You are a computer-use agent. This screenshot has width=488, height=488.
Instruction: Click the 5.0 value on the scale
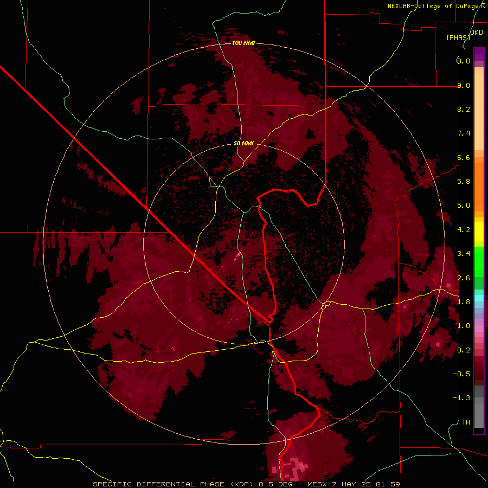click(x=464, y=206)
